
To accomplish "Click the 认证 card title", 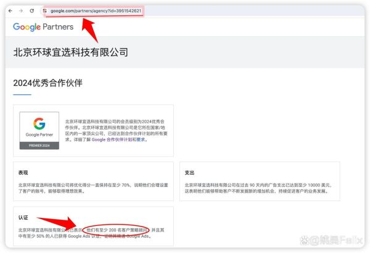I will [23, 218].
